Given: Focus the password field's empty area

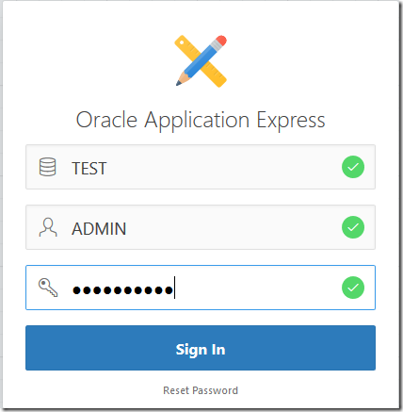Looking at the screenshot, I should pos(257,288).
